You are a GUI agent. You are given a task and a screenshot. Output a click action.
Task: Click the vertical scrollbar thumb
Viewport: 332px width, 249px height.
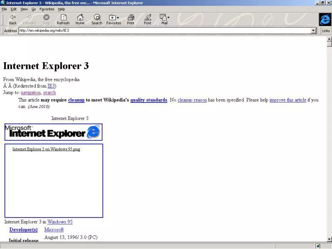[329, 44]
